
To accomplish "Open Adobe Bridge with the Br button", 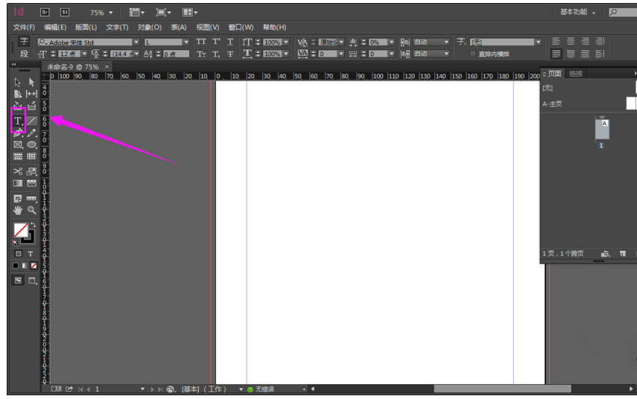I will tap(45, 13).
